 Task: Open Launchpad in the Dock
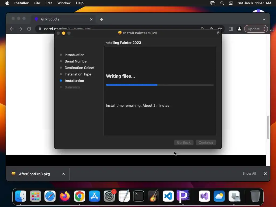coord(35,196)
